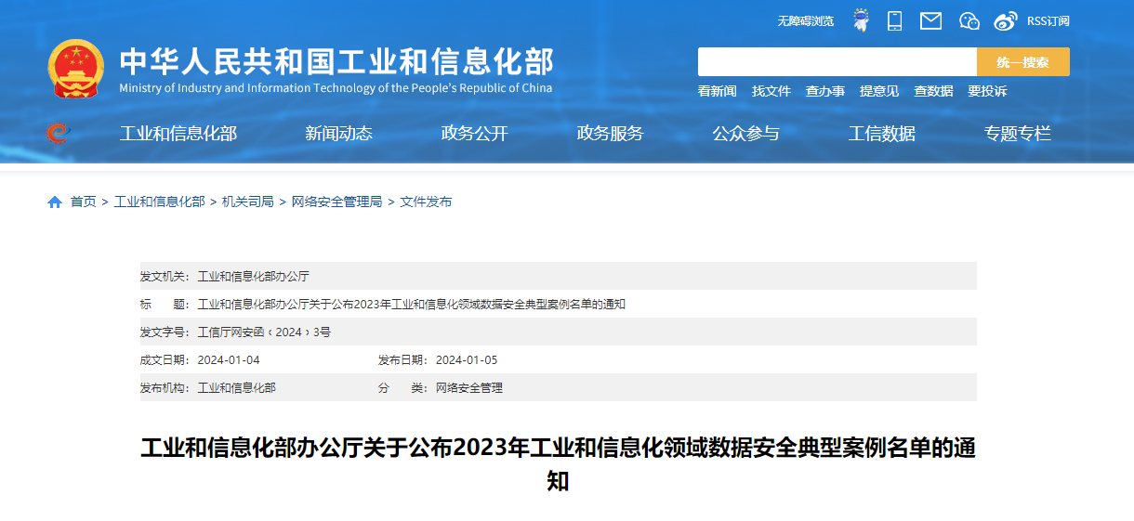Open the Weibo icon in header
This screenshot has width=1134, height=521.
pos(1006,20)
